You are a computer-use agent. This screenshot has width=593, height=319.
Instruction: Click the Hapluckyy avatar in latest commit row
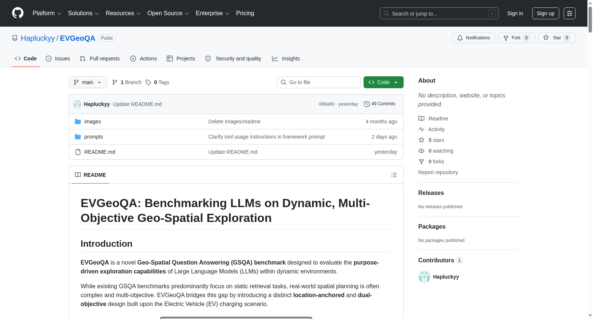[77, 104]
